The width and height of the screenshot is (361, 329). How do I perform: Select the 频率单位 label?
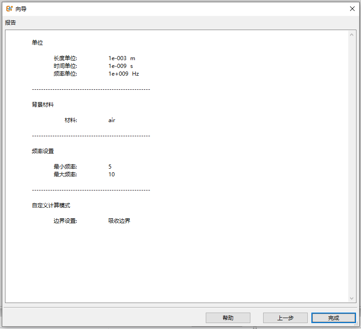click(x=65, y=74)
